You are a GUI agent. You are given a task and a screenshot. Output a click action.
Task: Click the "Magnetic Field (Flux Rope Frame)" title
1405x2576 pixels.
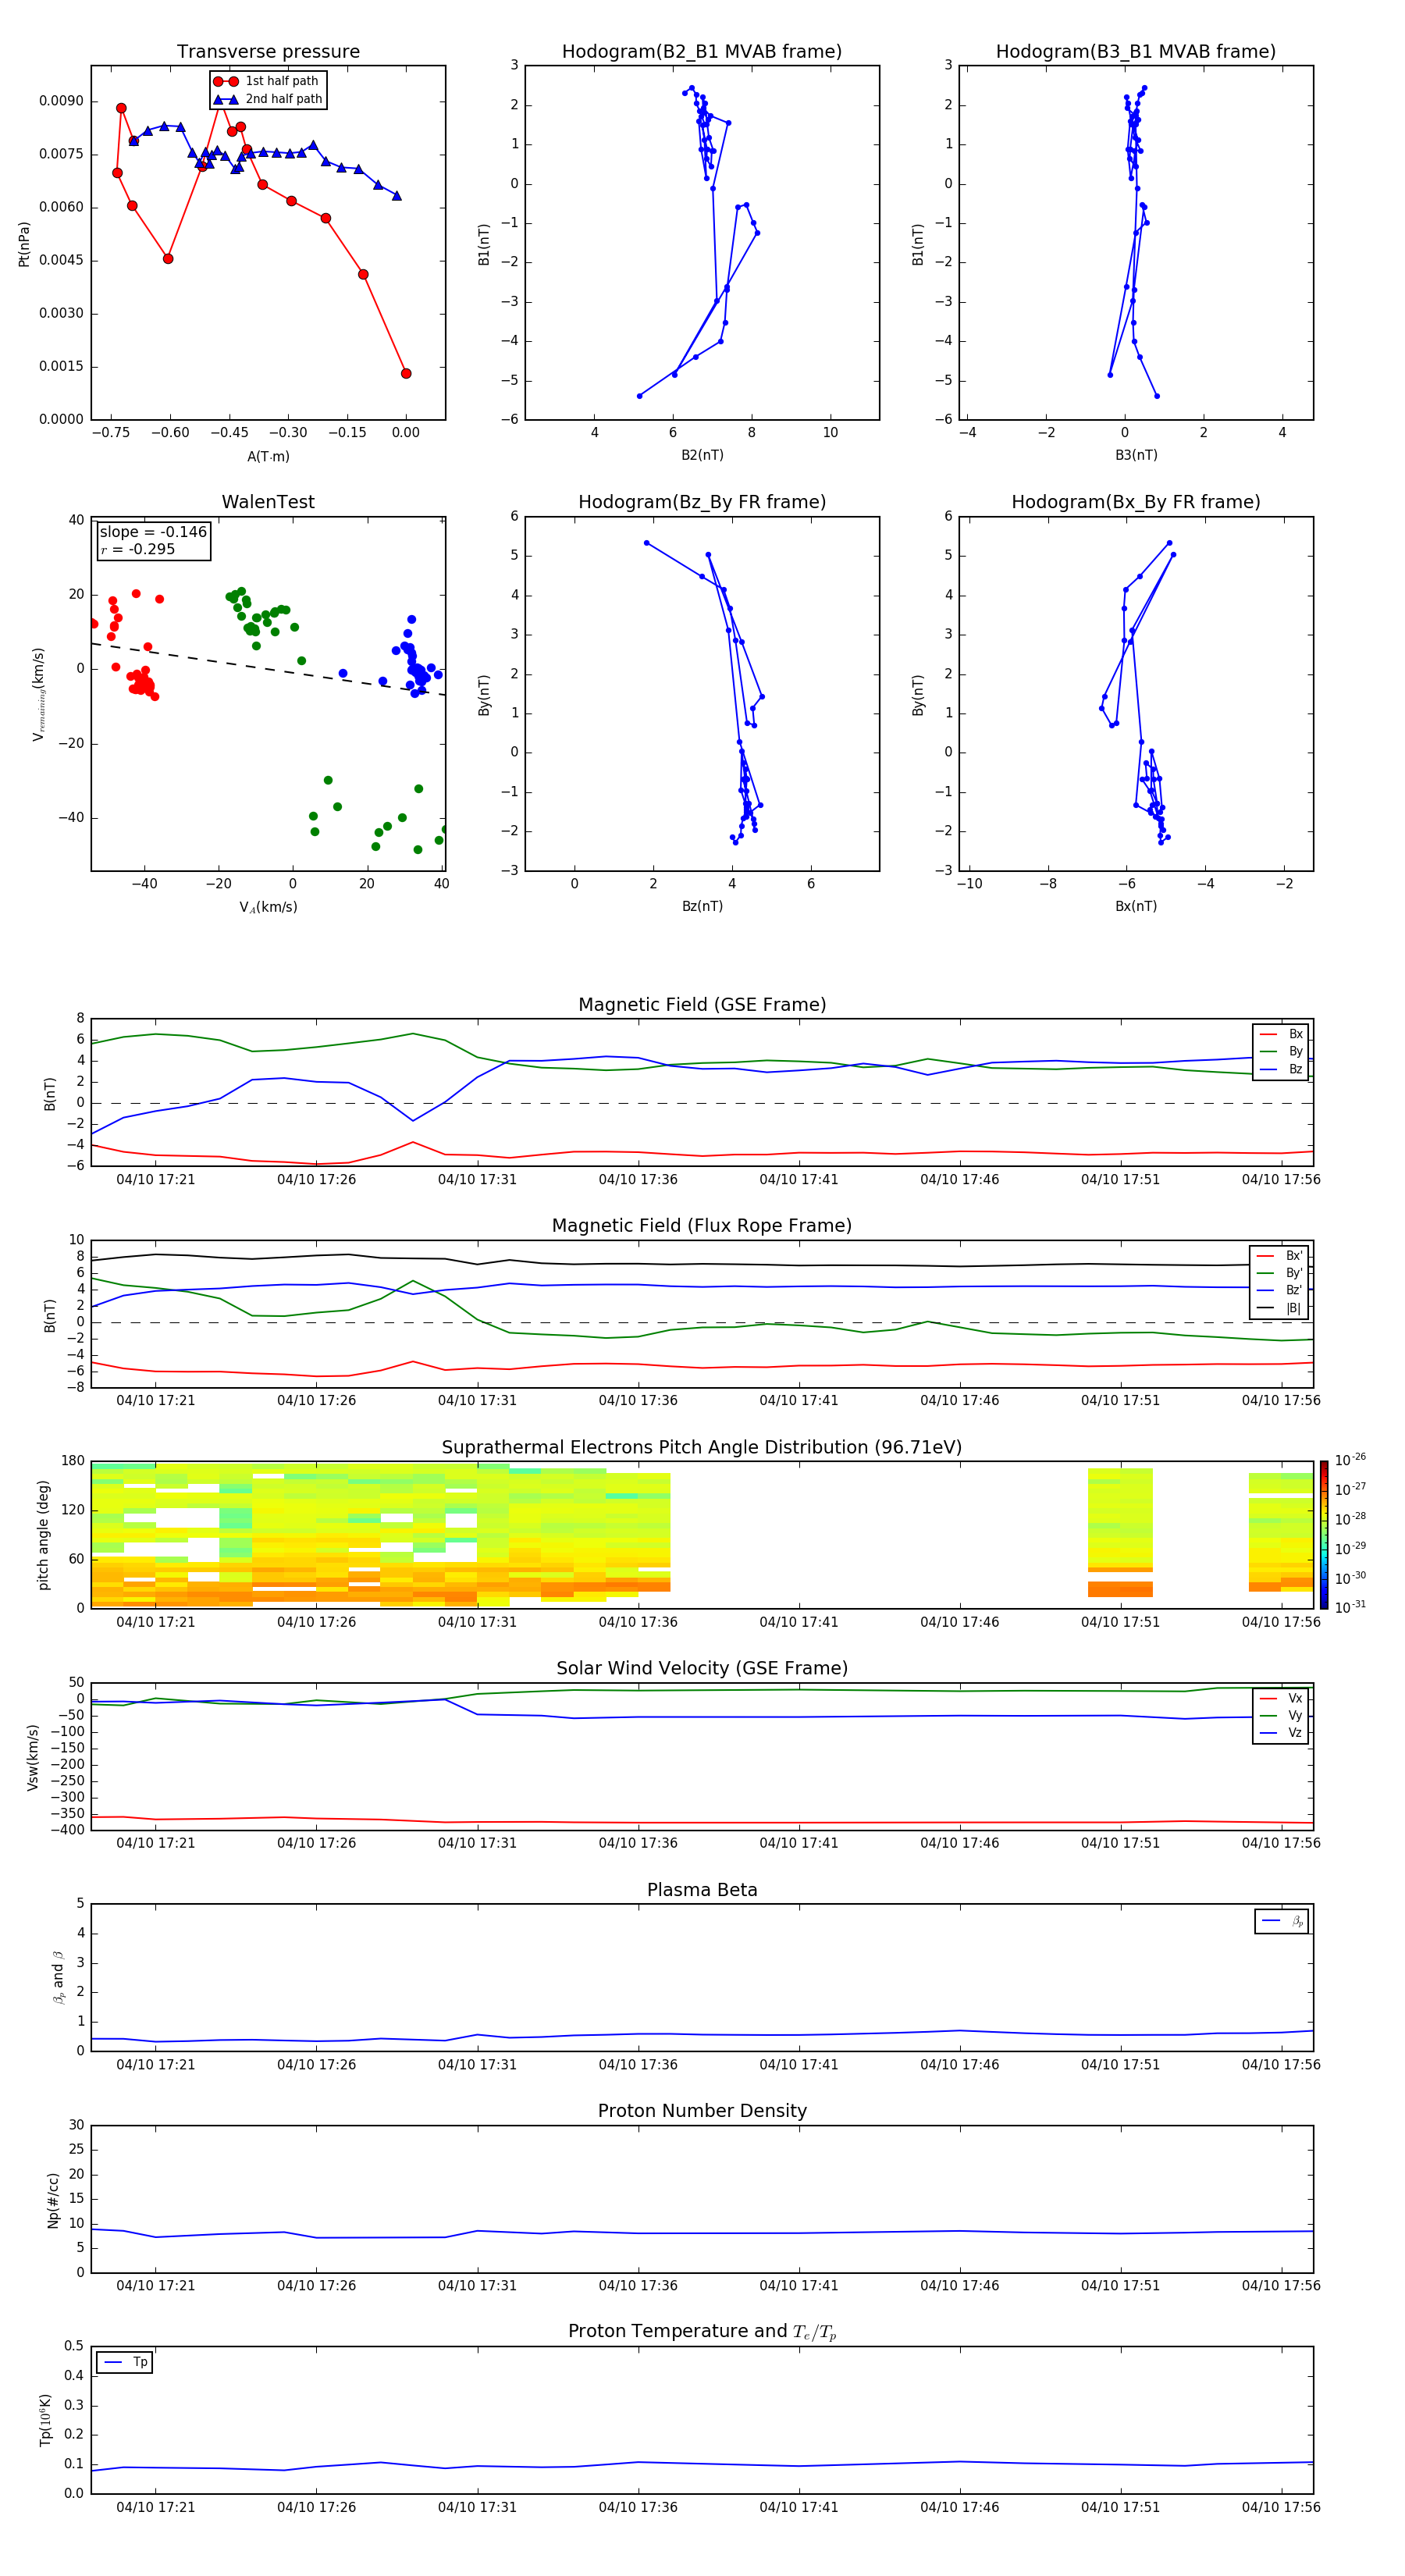pos(702,1226)
